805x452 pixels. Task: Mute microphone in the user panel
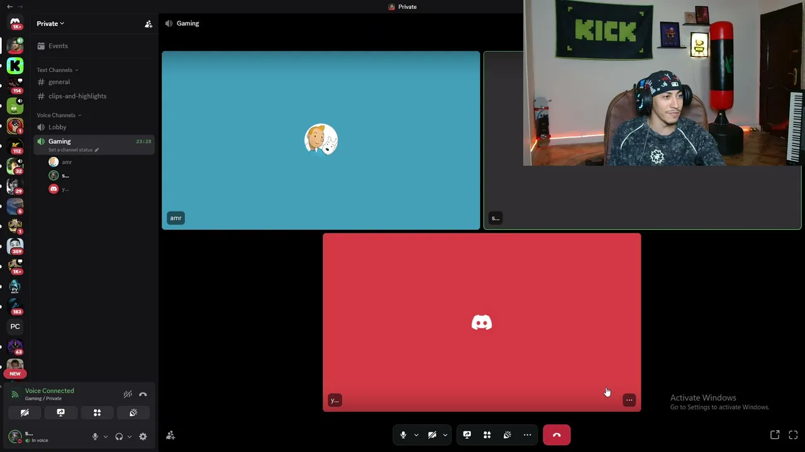(95, 437)
